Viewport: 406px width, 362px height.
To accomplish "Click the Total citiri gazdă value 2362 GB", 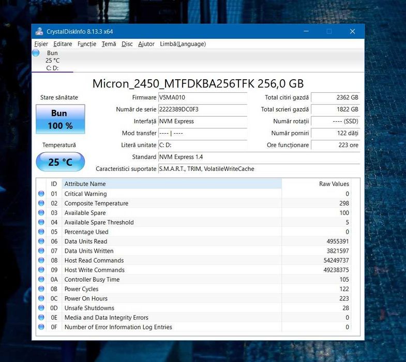I will point(335,97).
